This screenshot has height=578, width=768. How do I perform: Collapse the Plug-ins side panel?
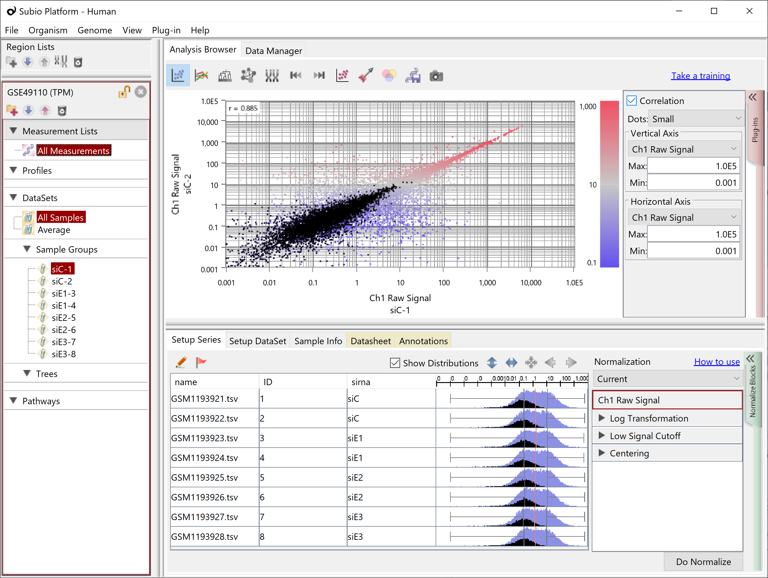(753, 97)
